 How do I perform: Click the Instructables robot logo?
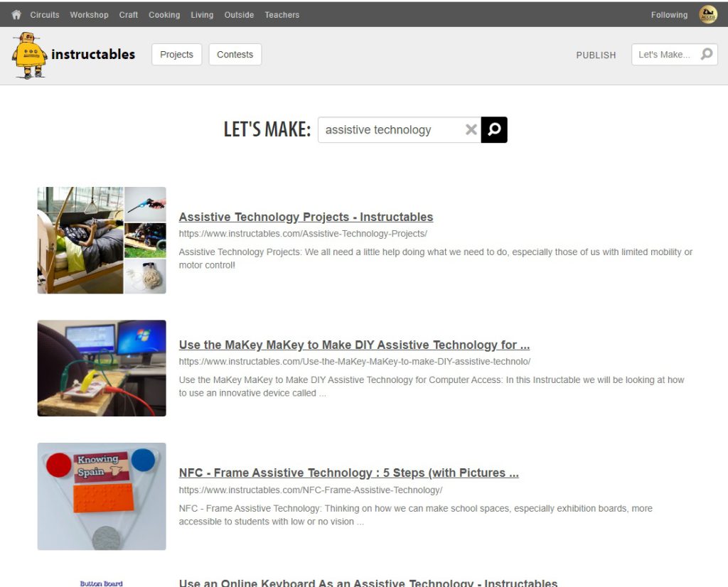(x=28, y=55)
